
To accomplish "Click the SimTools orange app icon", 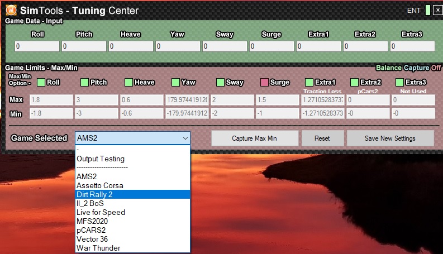I will (x=11, y=10).
